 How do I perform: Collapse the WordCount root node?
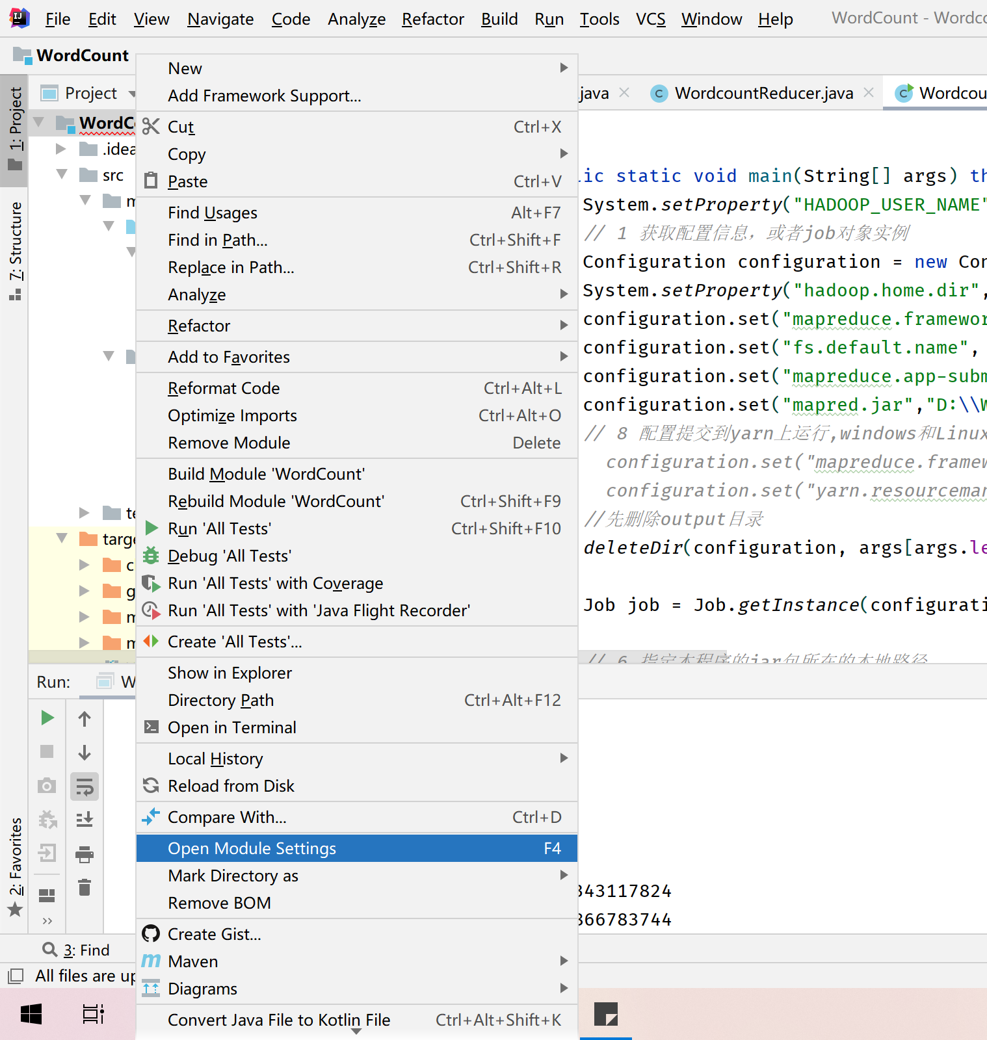click(39, 122)
